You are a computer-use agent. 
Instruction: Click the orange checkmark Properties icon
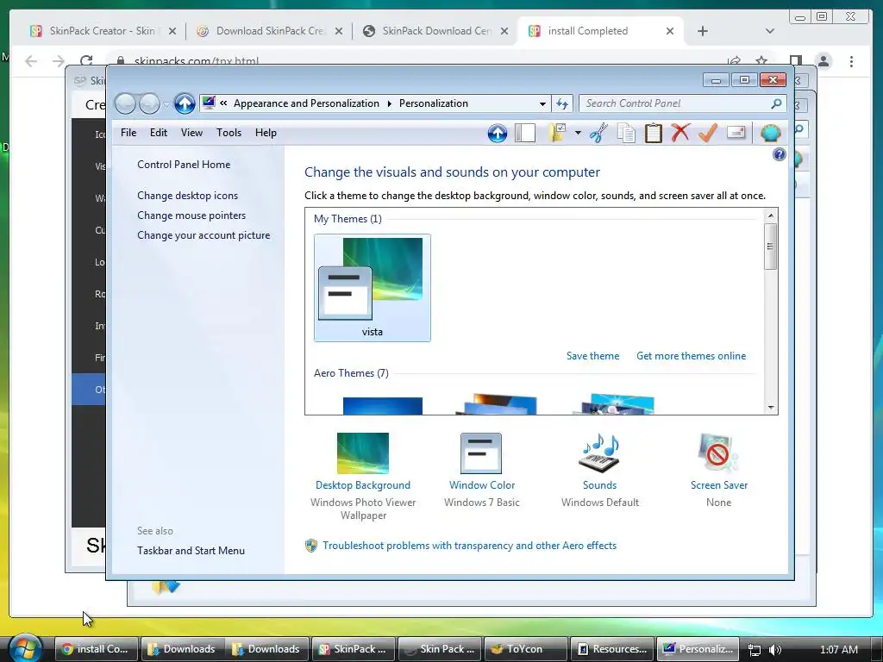(708, 134)
